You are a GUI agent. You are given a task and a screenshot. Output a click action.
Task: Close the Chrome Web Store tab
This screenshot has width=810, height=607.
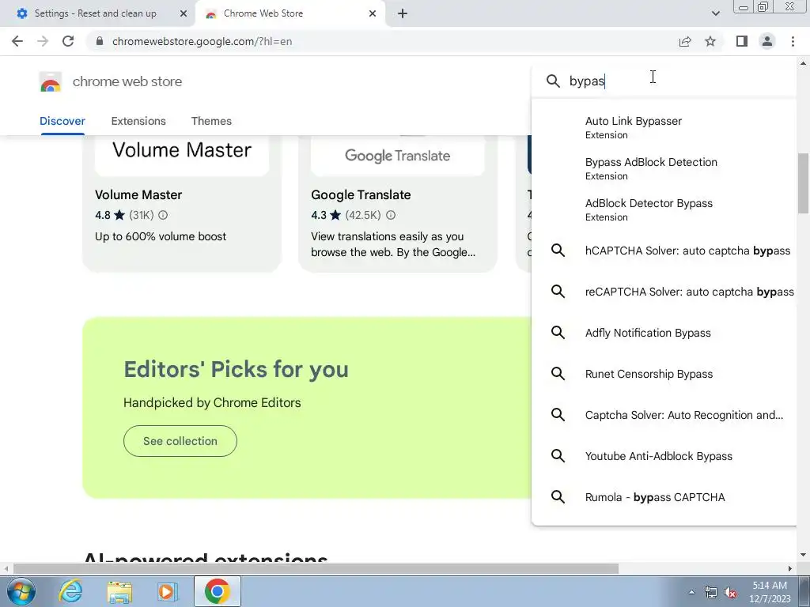click(x=373, y=13)
